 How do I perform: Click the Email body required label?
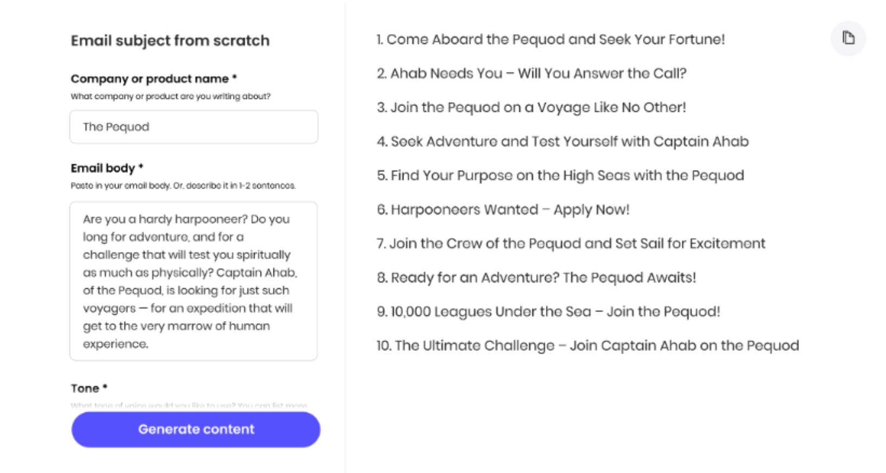(x=106, y=168)
